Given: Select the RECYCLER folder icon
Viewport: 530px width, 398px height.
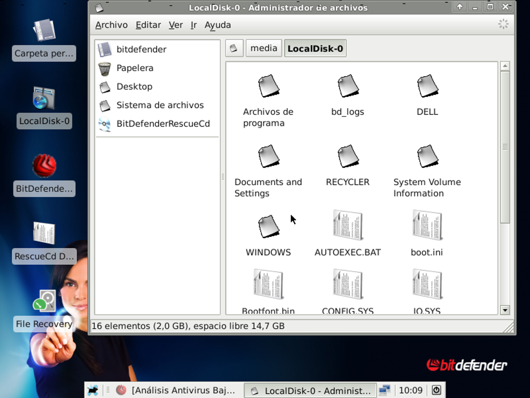Looking at the screenshot, I should tap(348, 157).
